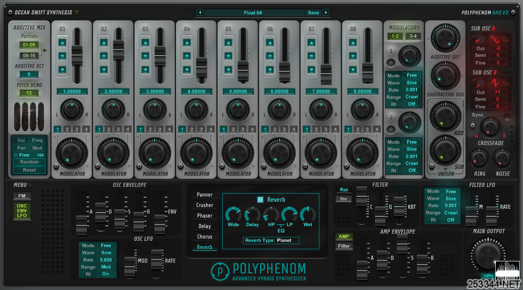
Task: Change Modulator 1 Wave from Sine
Action: point(412,83)
